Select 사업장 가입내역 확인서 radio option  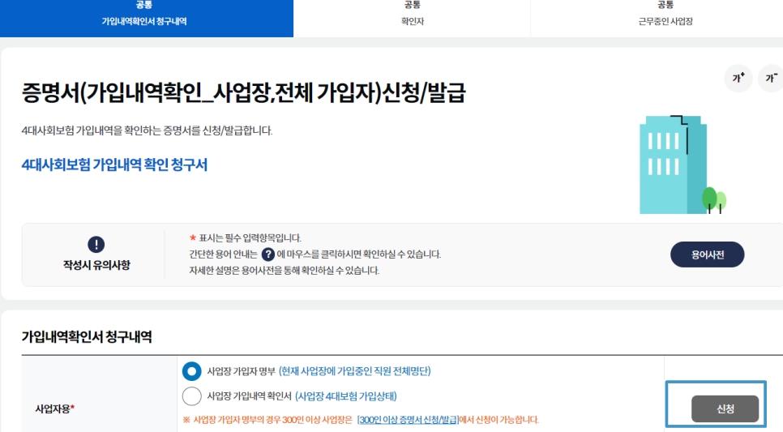tap(191, 396)
